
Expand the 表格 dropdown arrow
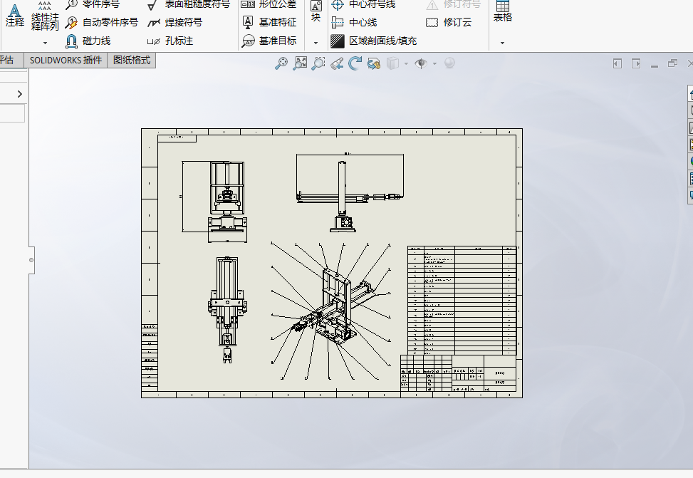tap(503, 43)
